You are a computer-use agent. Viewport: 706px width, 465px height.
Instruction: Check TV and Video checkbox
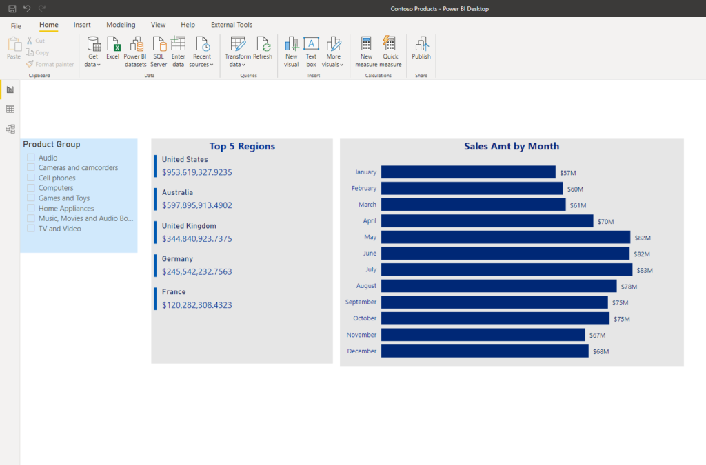coord(31,229)
